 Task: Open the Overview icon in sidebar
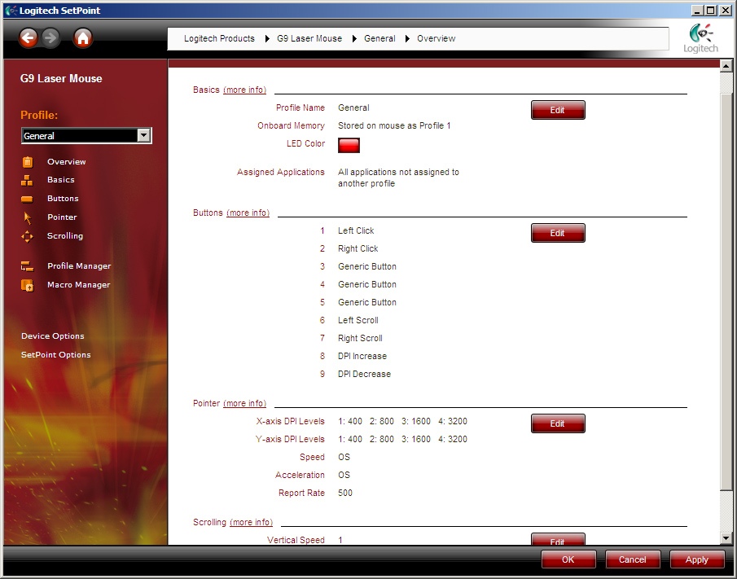coord(28,162)
